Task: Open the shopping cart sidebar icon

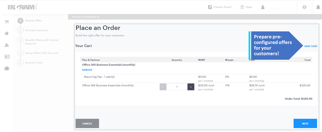Action: click(x=7, y=22)
